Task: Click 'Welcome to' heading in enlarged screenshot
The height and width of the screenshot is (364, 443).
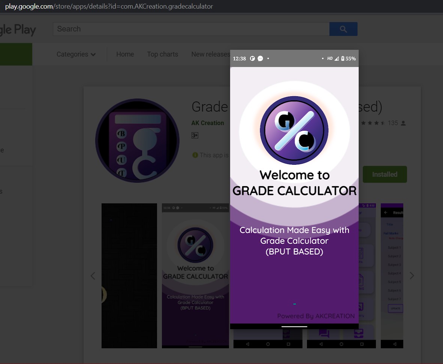Action: (x=295, y=175)
